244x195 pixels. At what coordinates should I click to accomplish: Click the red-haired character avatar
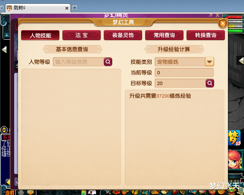[x=236, y=160]
